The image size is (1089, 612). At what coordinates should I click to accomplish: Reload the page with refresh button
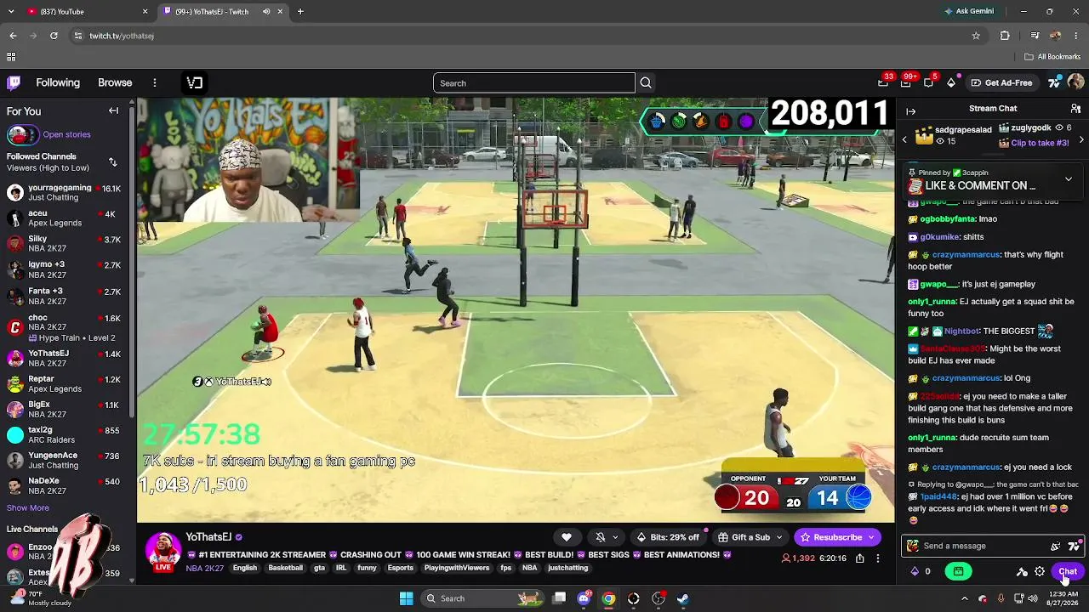(54, 36)
